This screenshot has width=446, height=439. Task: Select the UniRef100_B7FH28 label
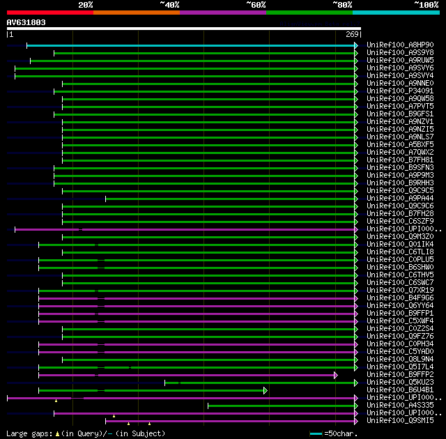click(x=400, y=214)
